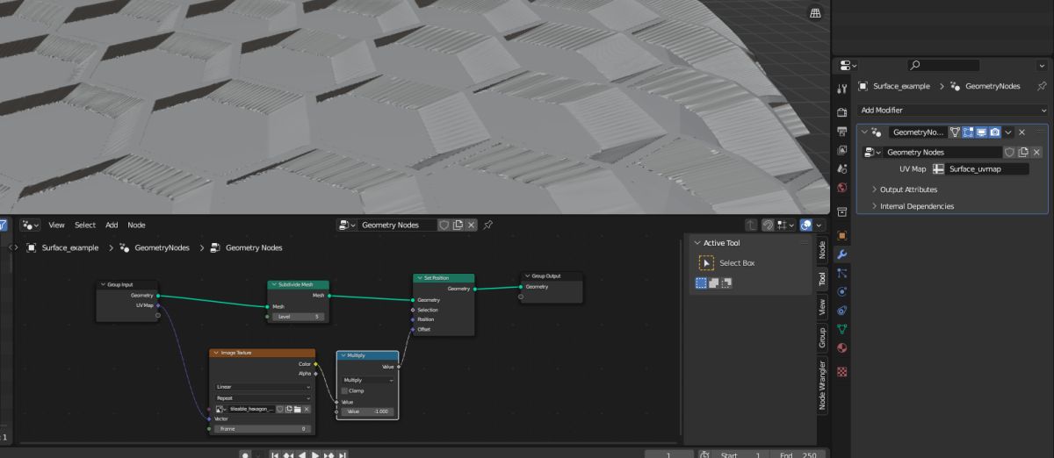Toggle modifier visibility in viewport
The width and height of the screenshot is (1054, 458).
pos(981,132)
